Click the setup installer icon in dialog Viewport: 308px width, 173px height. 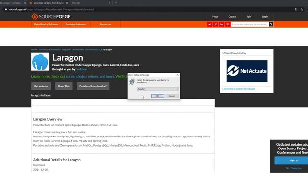click(132, 82)
